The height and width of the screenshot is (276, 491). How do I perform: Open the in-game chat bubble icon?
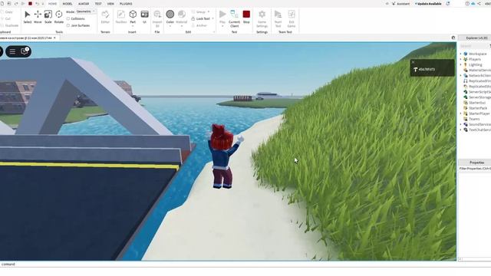click(x=25, y=51)
